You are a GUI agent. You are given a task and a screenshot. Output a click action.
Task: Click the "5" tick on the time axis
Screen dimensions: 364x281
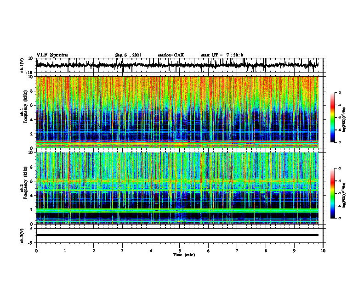[180, 251]
